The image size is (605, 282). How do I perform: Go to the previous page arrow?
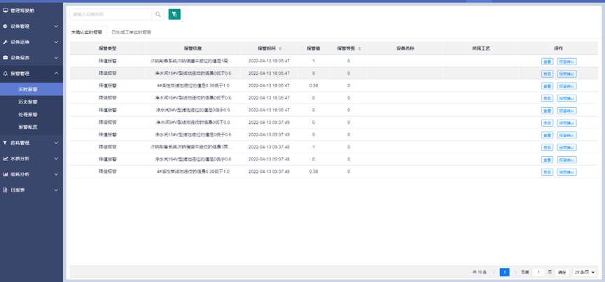coord(494,272)
